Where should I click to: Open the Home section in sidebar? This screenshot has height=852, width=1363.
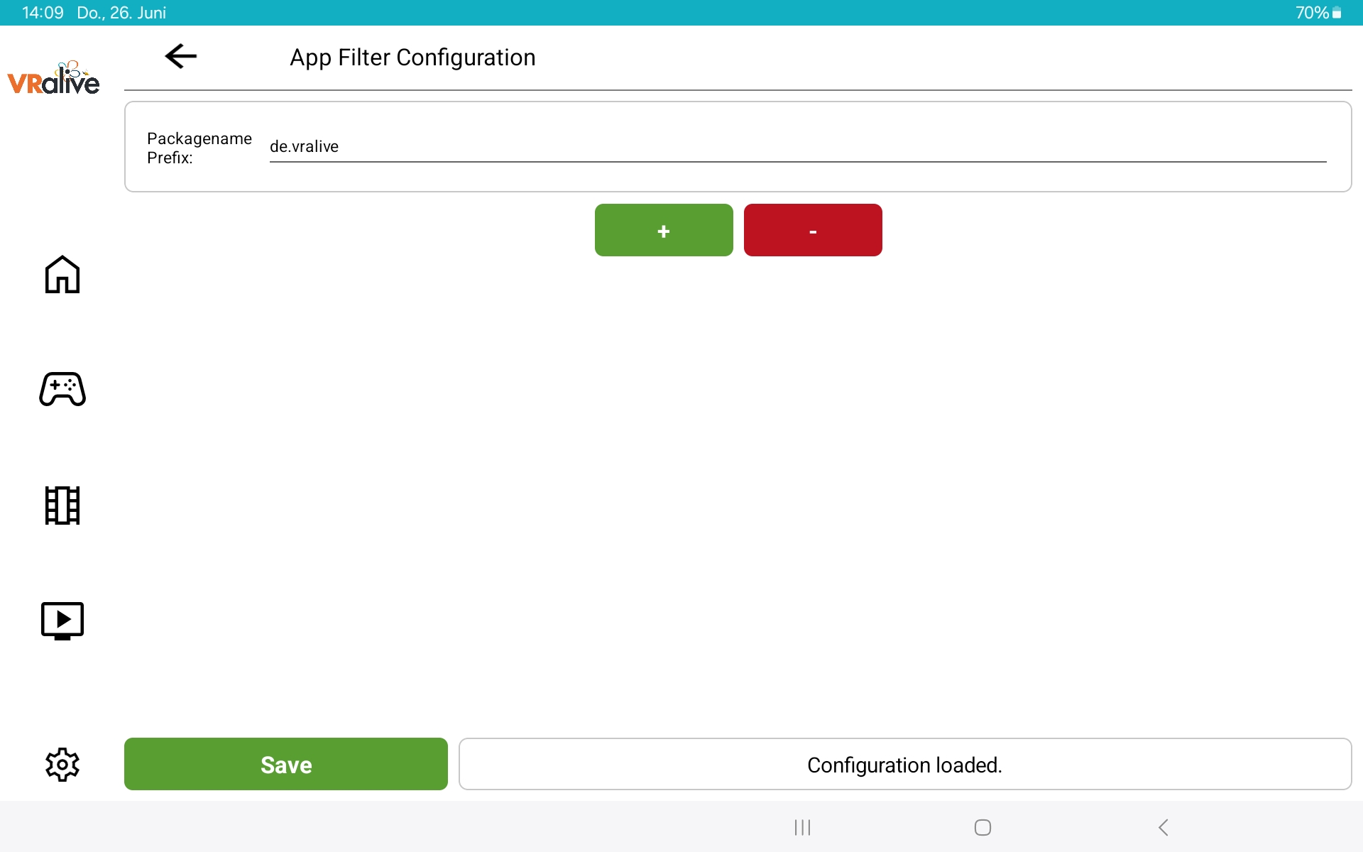(62, 274)
